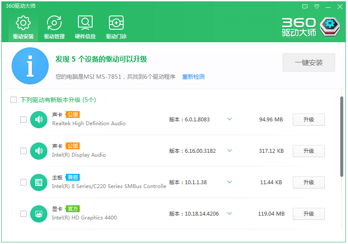
Task: Expand version dropdown for 10.18.14.4206
Action: click(x=230, y=213)
